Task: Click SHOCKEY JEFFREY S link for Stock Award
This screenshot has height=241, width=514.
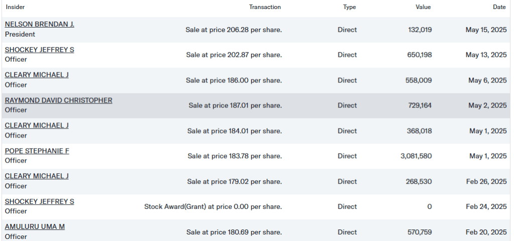Action: (39, 201)
